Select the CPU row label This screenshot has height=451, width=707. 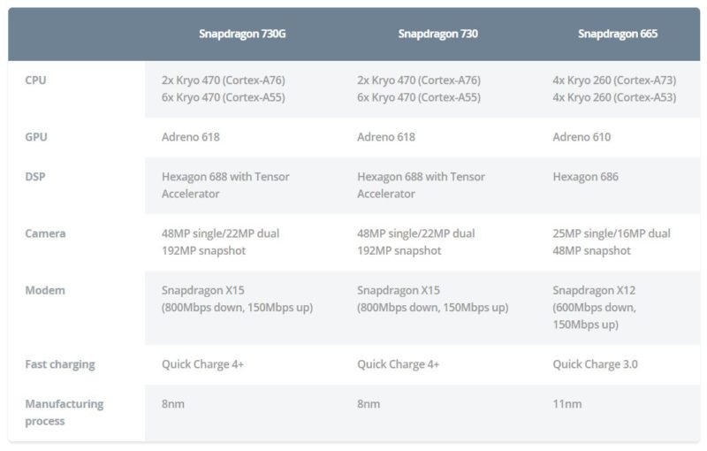pyautogui.click(x=36, y=80)
